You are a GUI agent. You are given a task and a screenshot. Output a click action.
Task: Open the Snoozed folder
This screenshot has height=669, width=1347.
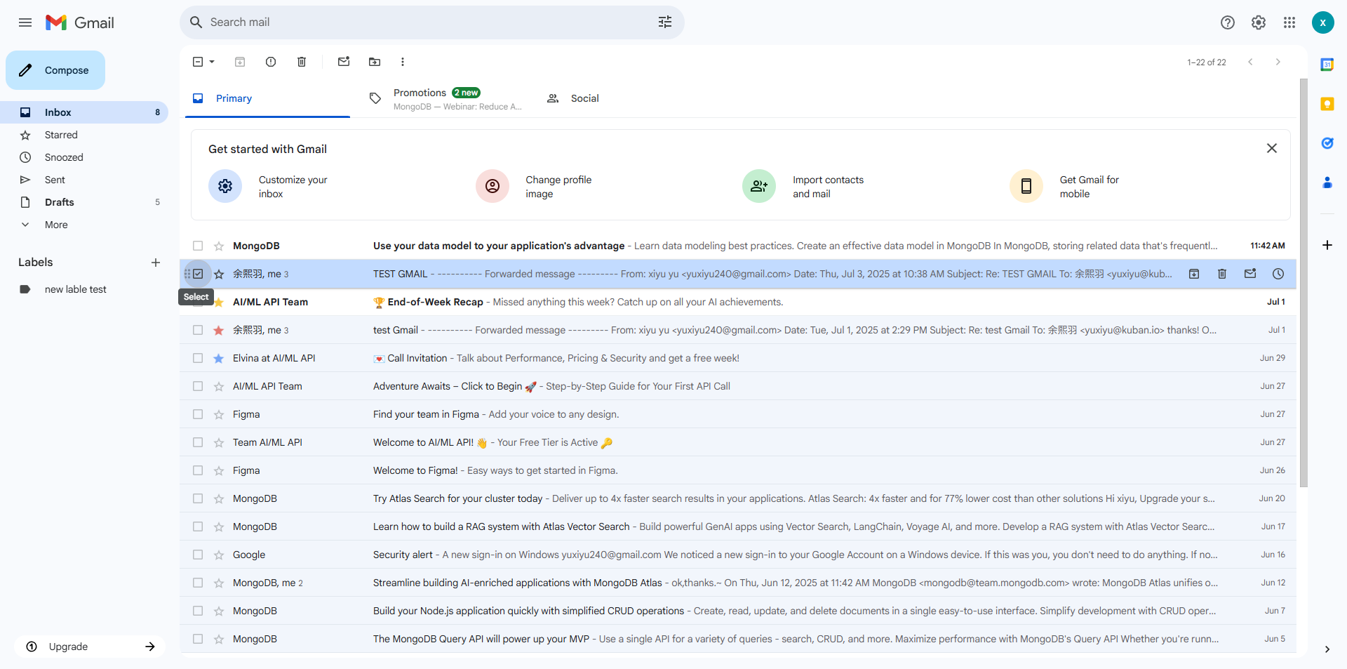[x=84, y=157]
